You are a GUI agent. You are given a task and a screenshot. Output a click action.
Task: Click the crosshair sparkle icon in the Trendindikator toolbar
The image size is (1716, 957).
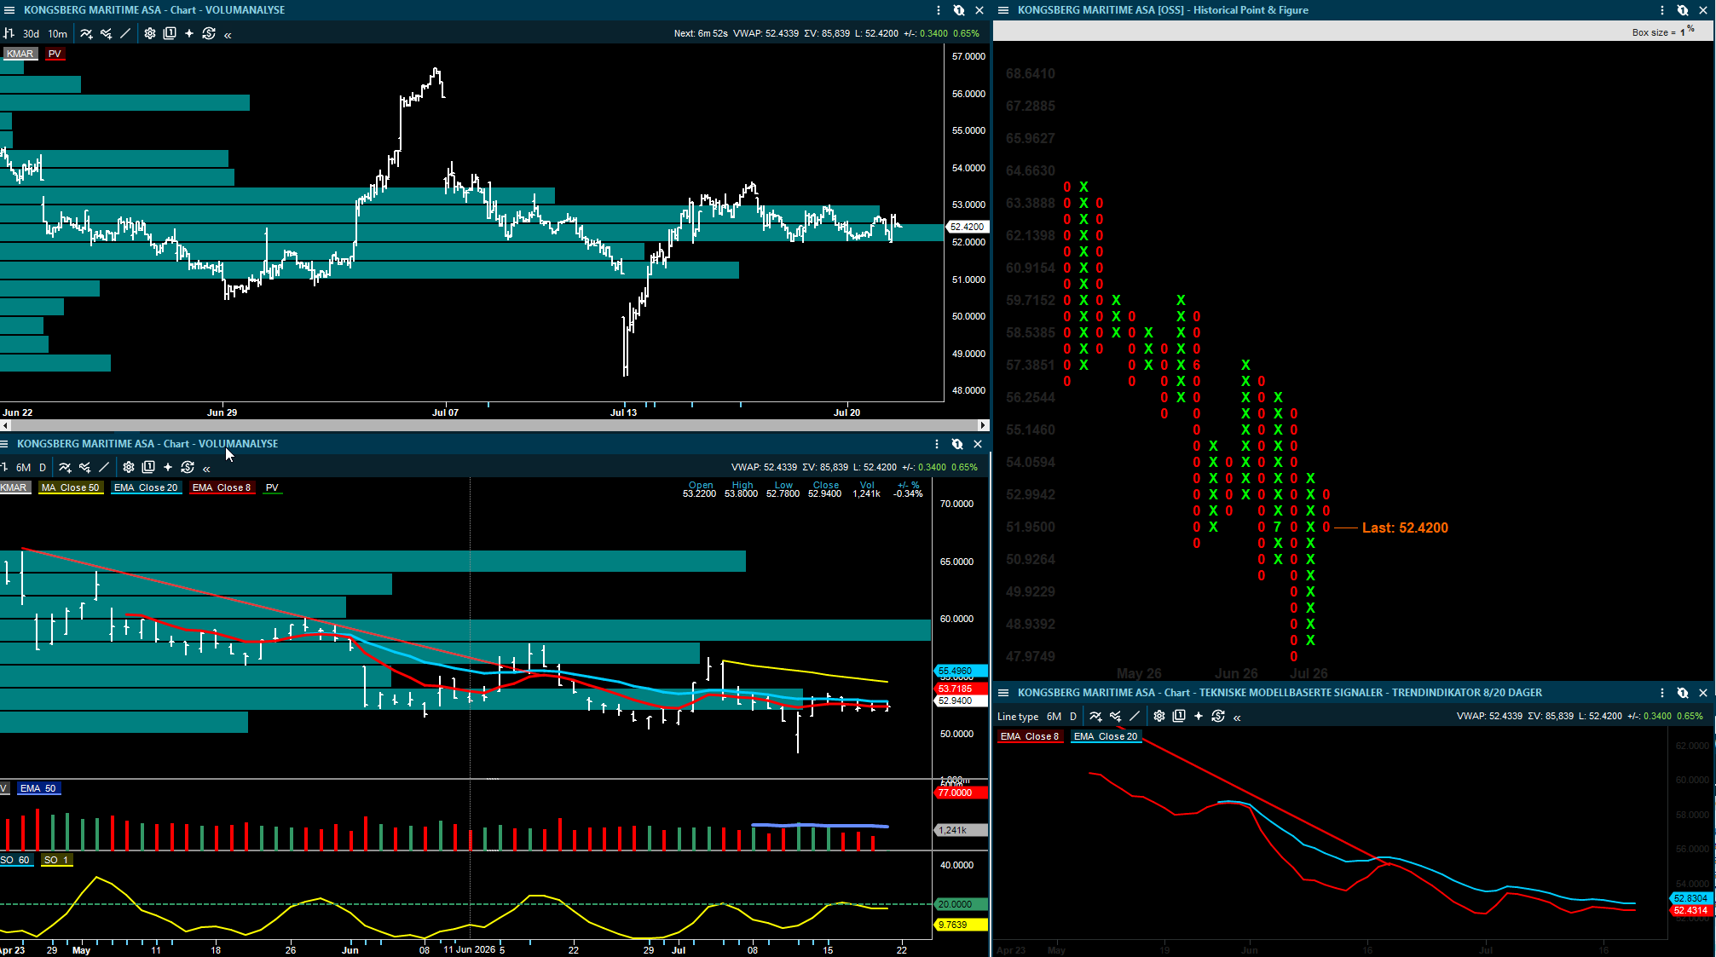[1199, 717]
